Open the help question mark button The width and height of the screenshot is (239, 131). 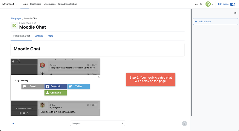[x=185, y=123]
